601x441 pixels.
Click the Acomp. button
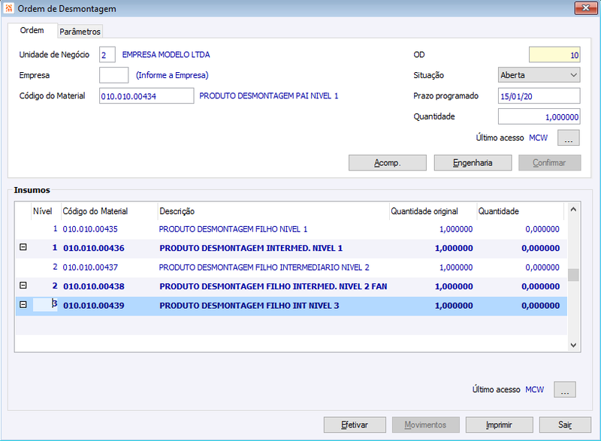387,163
